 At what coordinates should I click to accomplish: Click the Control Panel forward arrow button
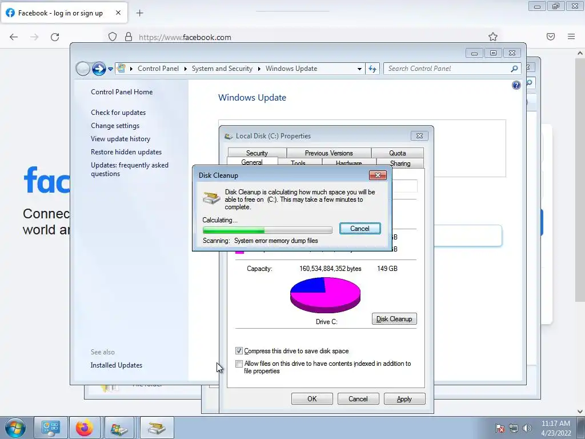coord(99,69)
